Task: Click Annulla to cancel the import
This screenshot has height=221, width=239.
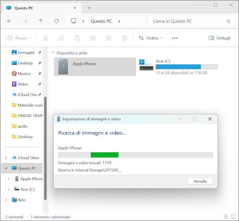Action: pos(200,181)
